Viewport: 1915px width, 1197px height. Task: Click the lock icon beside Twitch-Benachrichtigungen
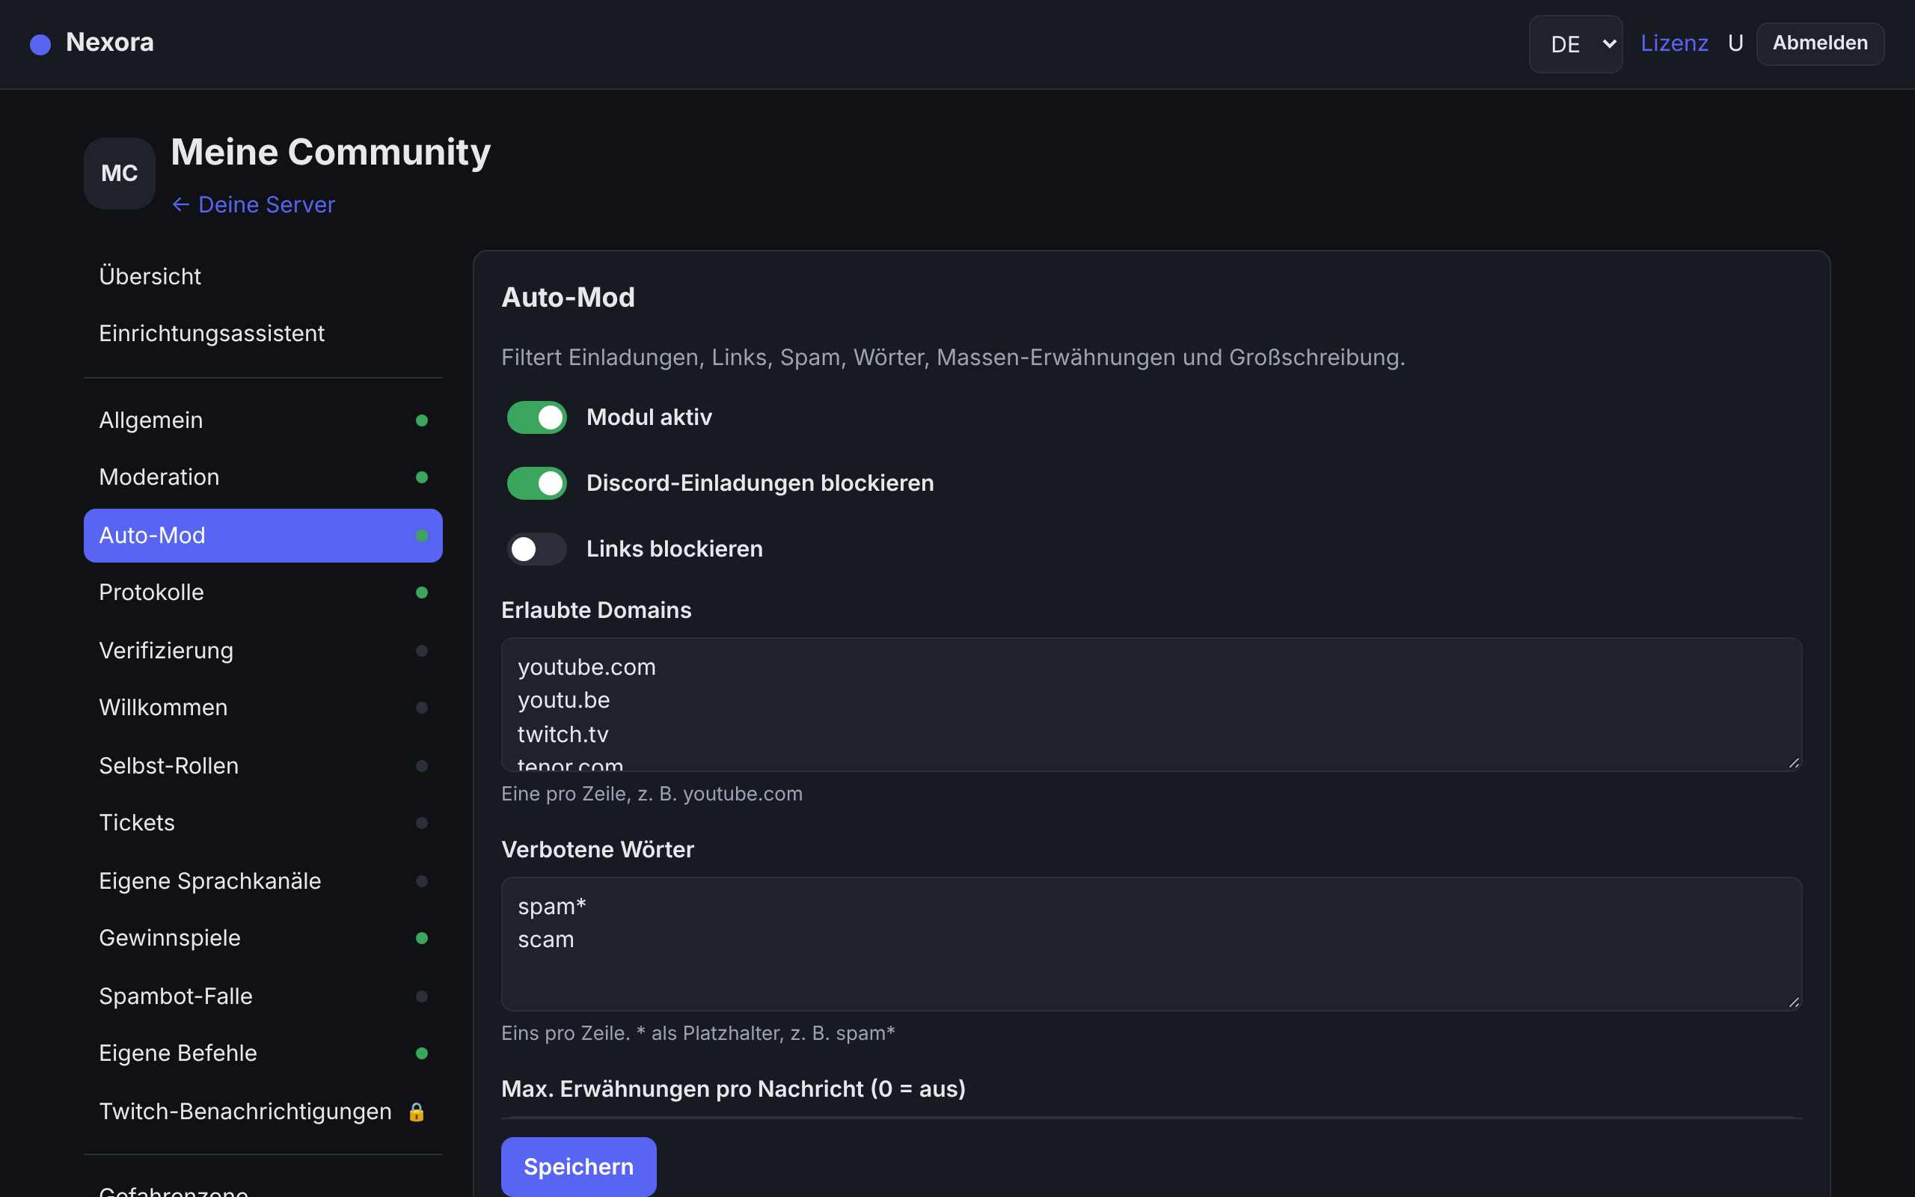416,1112
